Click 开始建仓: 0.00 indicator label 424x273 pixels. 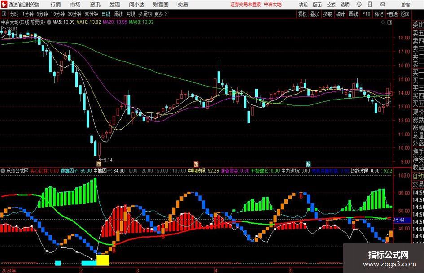(x=265, y=171)
